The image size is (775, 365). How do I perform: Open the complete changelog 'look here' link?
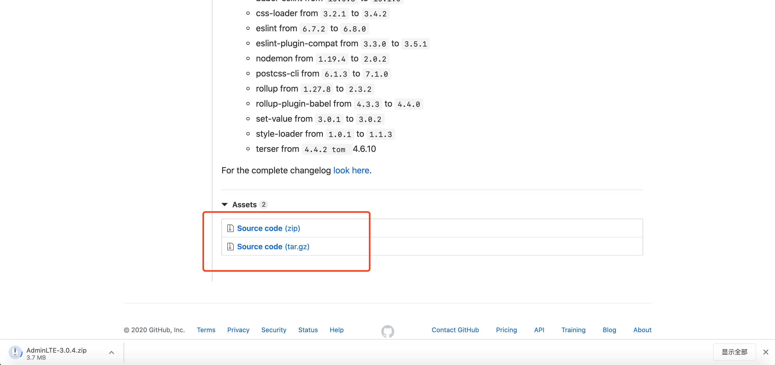click(351, 170)
